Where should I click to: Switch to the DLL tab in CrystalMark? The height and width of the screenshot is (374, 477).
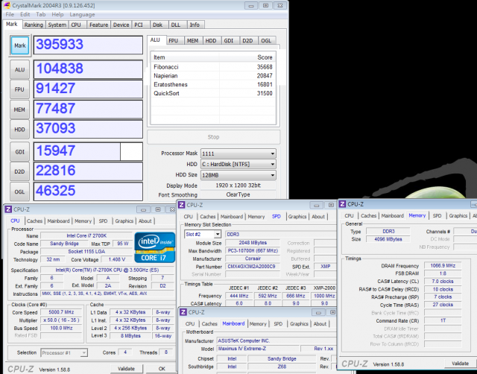click(x=176, y=25)
